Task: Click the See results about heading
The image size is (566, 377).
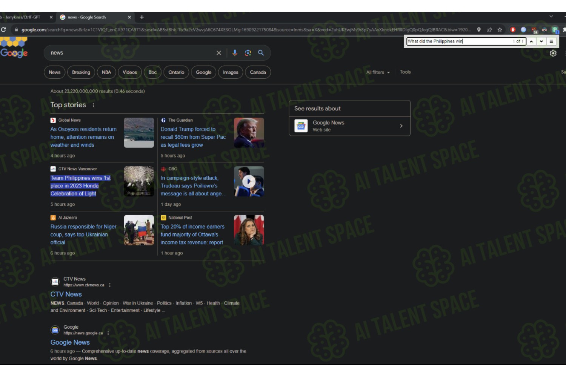Action: (x=317, y=109)
